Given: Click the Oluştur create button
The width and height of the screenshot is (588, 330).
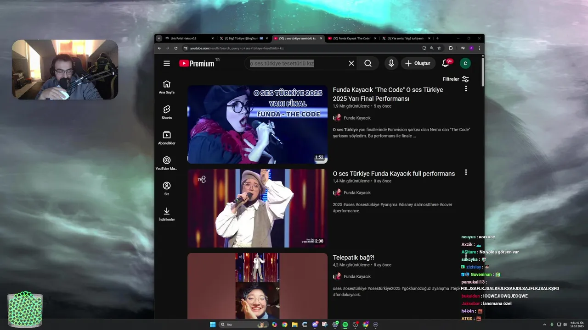Looking at the screenshot, I should 418,63.
